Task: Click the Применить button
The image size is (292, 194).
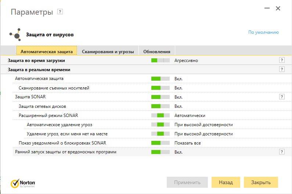Action: [x=187, y=182]
